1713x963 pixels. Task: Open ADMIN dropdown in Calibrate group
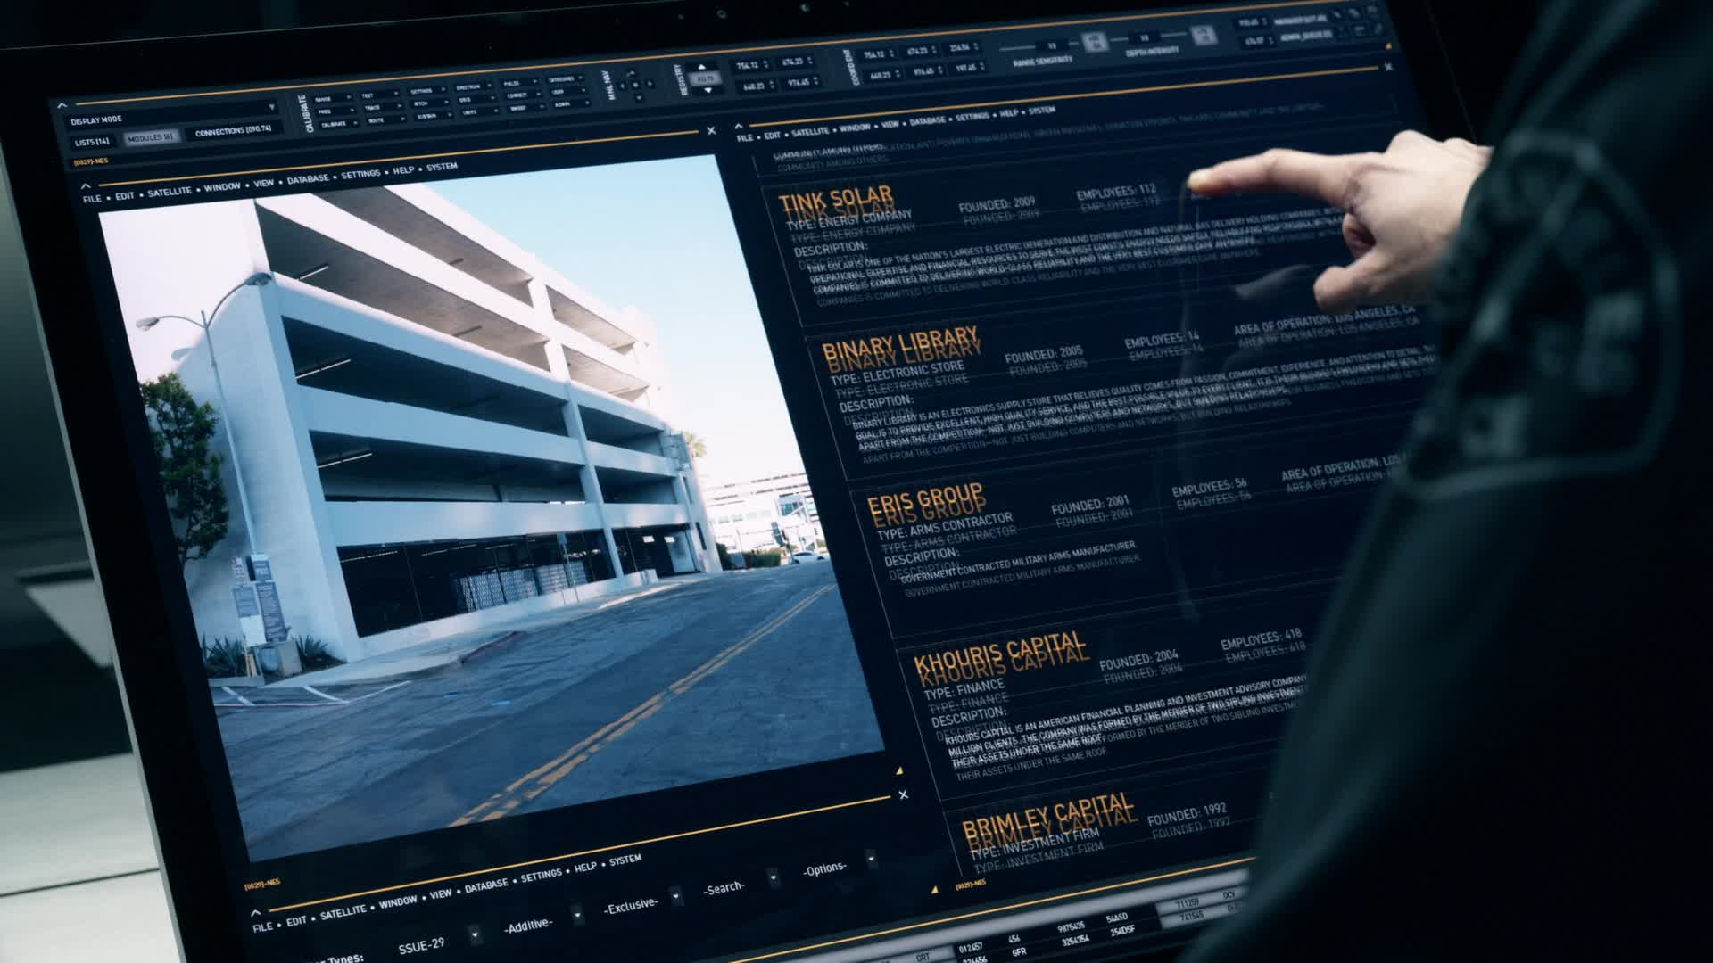click(573, 103)
